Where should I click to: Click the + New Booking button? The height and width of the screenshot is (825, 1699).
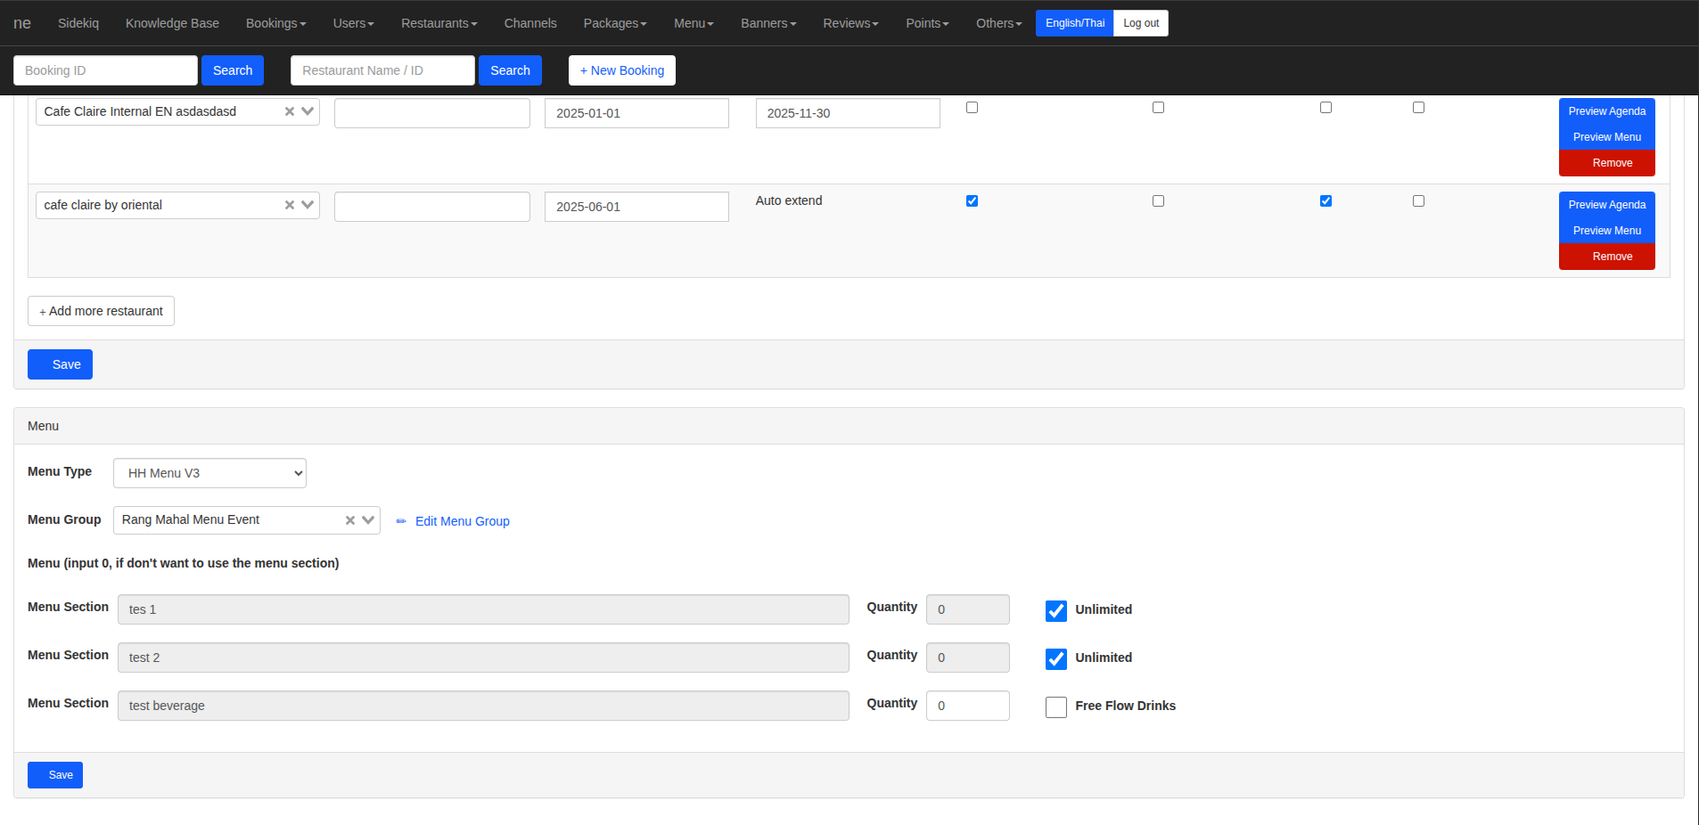[x=621, y=70]
